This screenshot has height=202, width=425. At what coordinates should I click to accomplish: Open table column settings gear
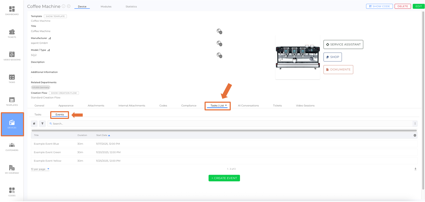pos(415,135)
